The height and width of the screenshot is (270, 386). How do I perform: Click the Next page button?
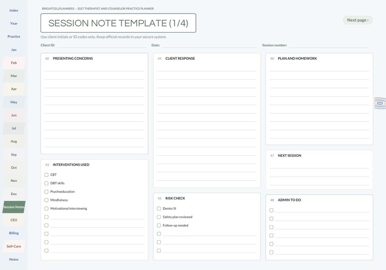[x=358, y=20]
